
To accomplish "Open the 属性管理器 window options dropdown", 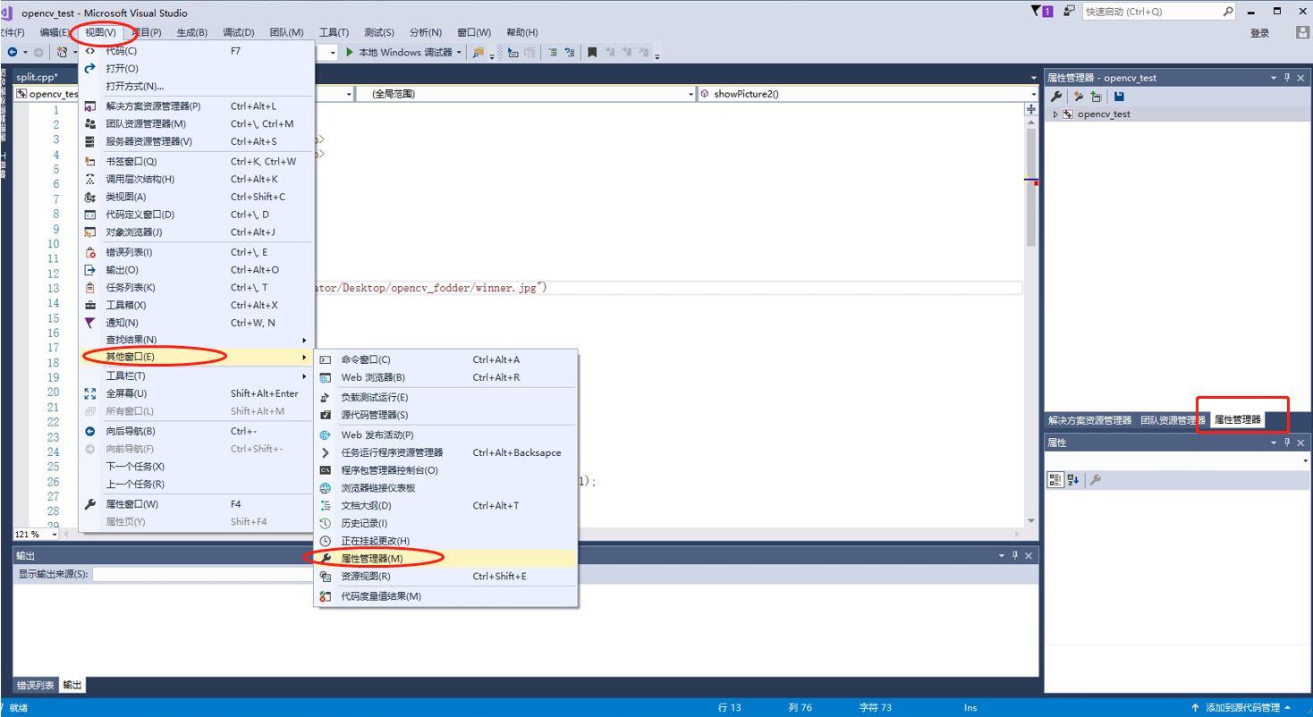I will tap(1274, 78).
